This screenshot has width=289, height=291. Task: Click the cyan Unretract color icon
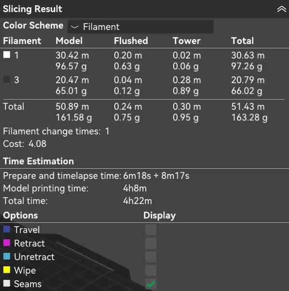(7, 256)
